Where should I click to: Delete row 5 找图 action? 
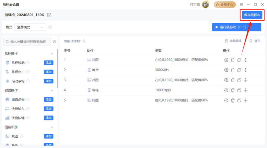[x=233, y=101]
